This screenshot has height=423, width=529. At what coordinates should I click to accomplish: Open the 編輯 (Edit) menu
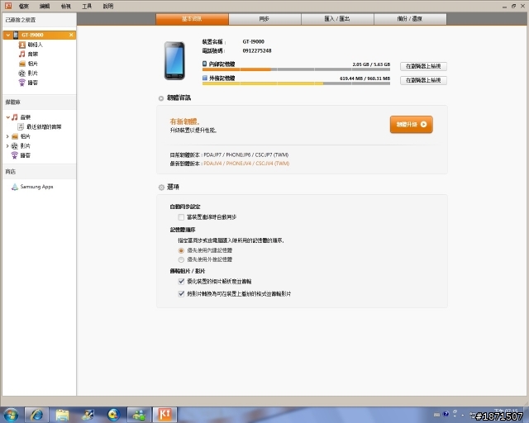[x=45, y=6]
